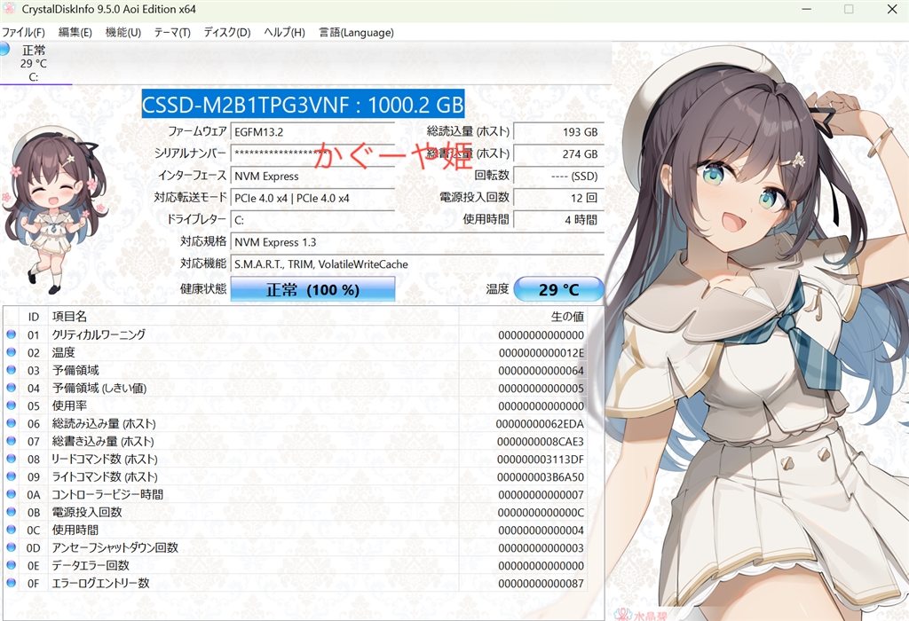Click status orb for row 0A コントローラービジー時間
Viewport: 909px width, 621px height.
(x=11, y=494)
